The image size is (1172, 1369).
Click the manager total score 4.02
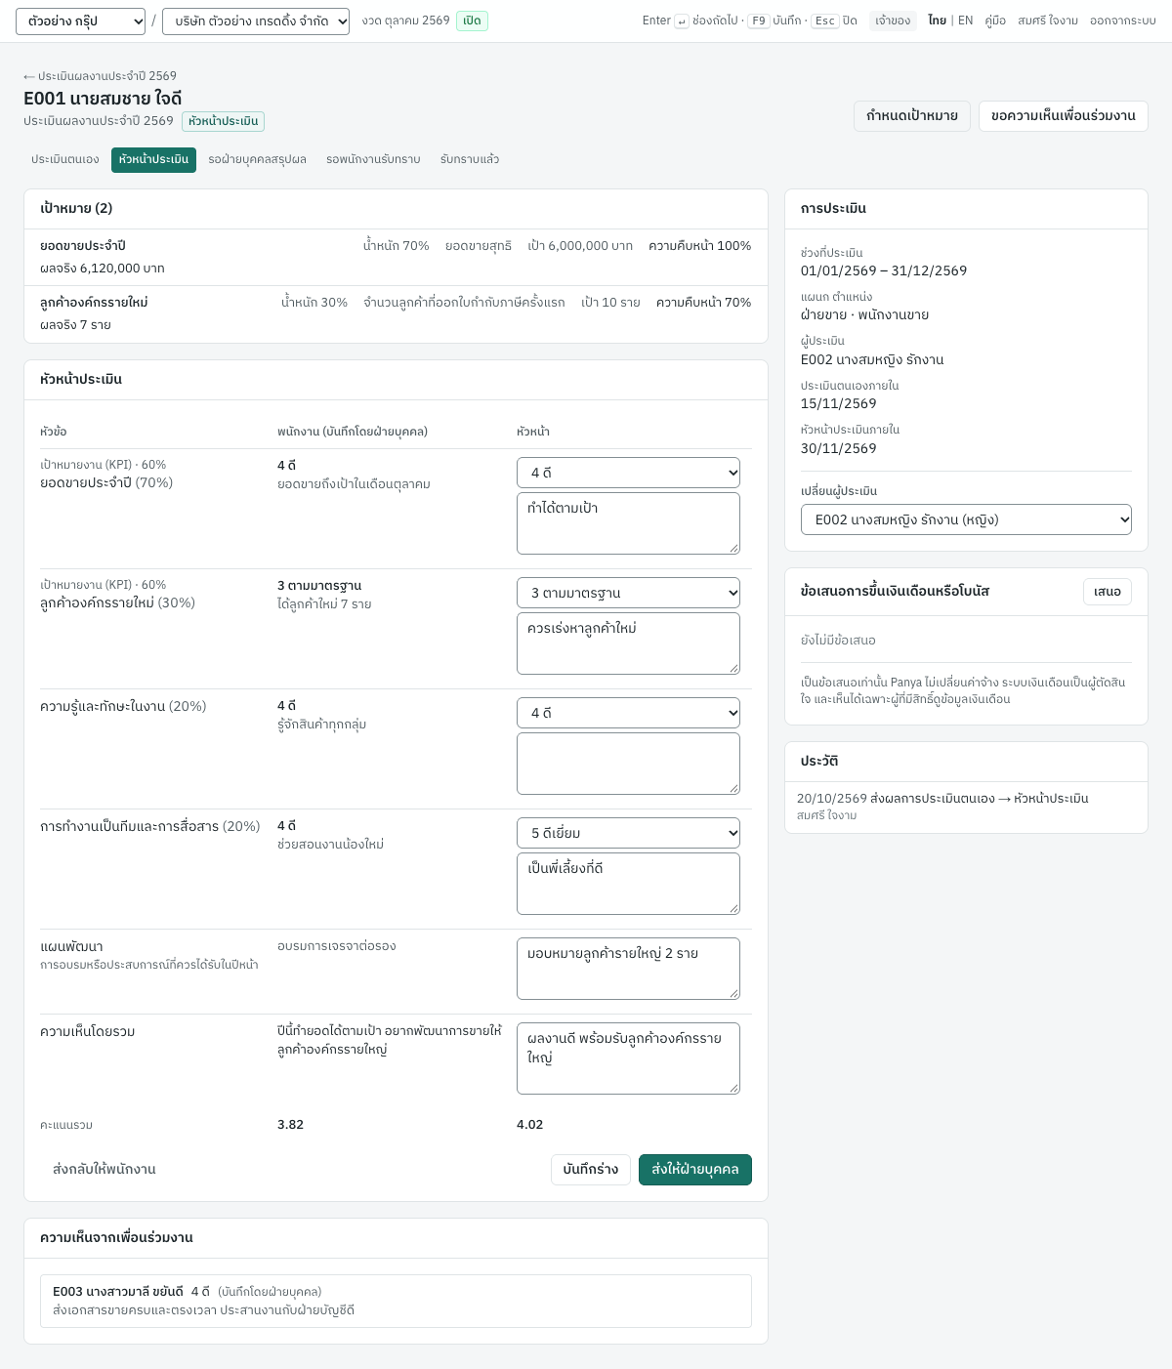pos(529,1125)
